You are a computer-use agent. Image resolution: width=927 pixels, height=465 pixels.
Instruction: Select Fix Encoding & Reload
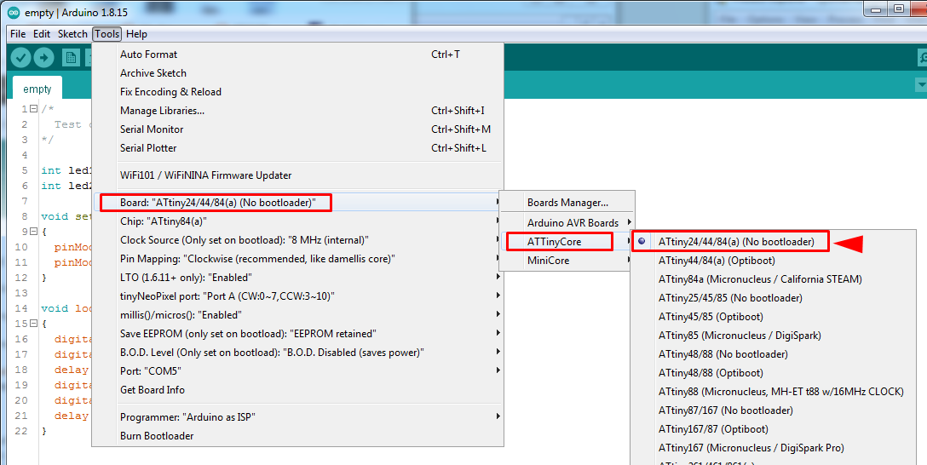tap(297, 92)
